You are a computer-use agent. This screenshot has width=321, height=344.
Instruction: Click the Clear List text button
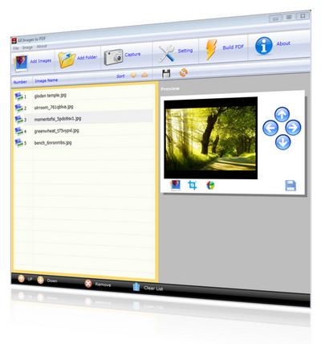click(153, 289)
